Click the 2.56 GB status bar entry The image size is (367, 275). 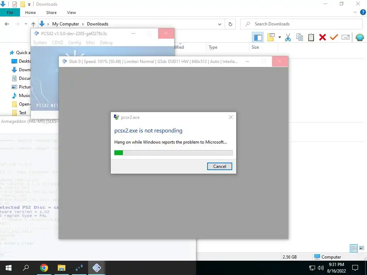click(290, 257)
